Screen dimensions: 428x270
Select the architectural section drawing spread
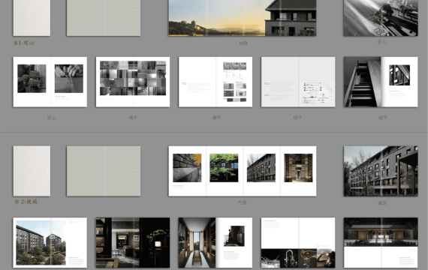pos(298,82)
